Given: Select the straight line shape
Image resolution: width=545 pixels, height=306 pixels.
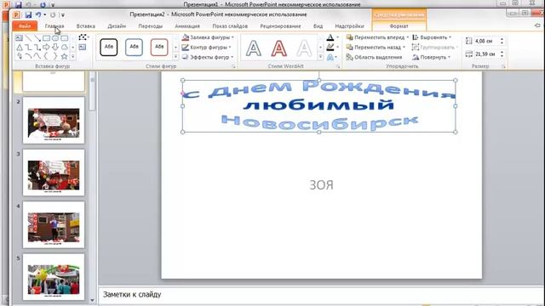Looking at the screenshot, I should pos(28,37).
